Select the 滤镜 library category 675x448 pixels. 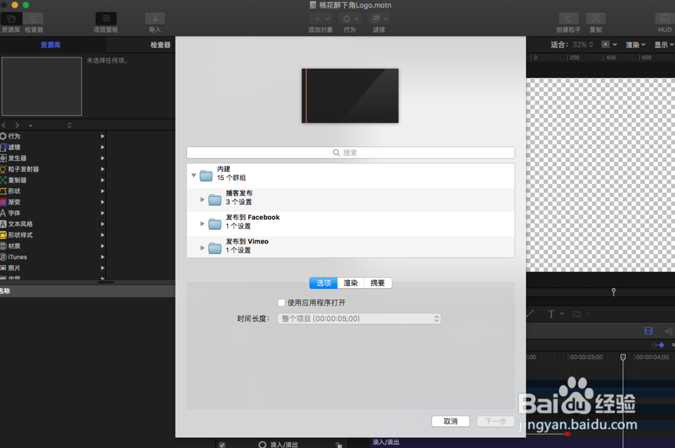click(53, 147)
